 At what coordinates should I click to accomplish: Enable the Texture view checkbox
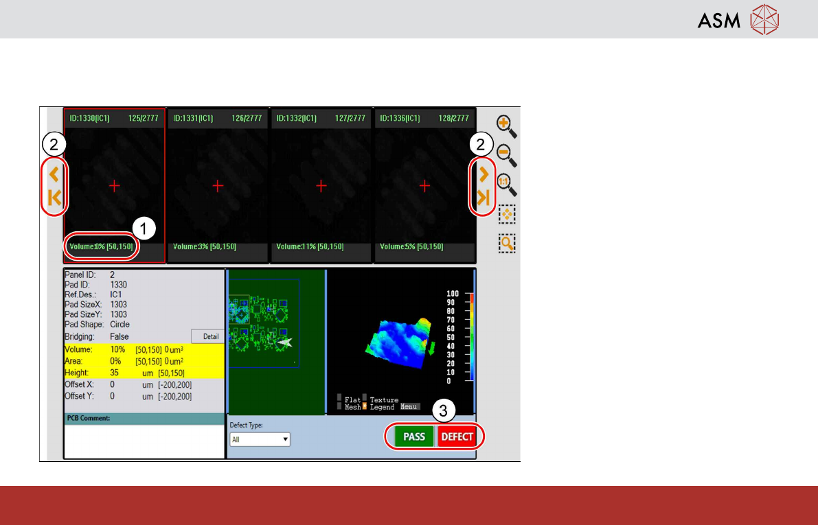(365, 398)
